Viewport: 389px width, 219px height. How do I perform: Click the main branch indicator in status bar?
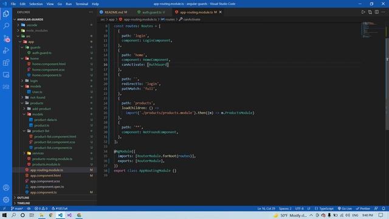click(x=16, y=209)
